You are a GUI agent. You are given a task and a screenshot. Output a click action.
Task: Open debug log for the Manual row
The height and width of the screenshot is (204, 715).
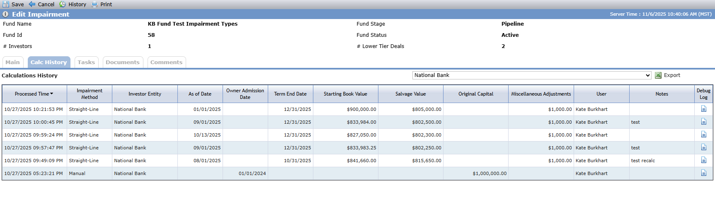click(703, 173)
